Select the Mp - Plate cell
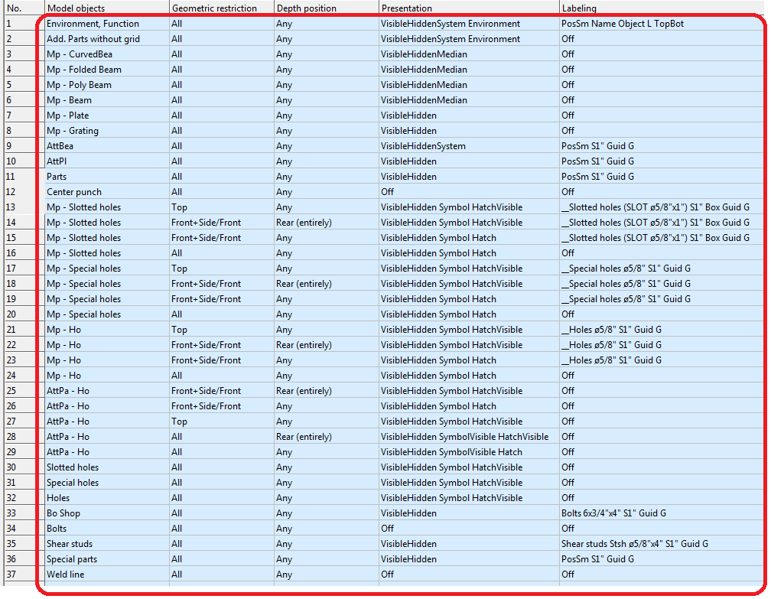771x599 pixels. click(x=107, y=115)
